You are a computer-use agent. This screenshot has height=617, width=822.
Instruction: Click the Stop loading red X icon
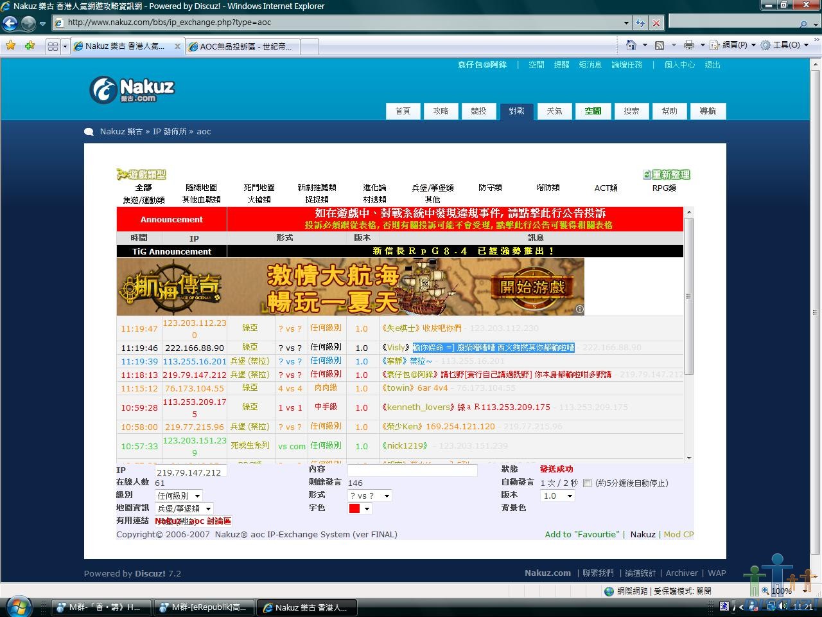[656, 22]
